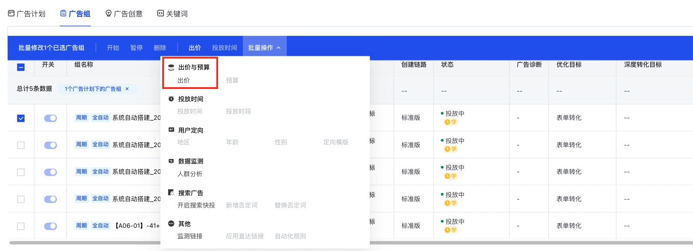Click the 广告诊断 column header
Screen dimensions: 693x251
pyautogui.click(x=529, y=64)
